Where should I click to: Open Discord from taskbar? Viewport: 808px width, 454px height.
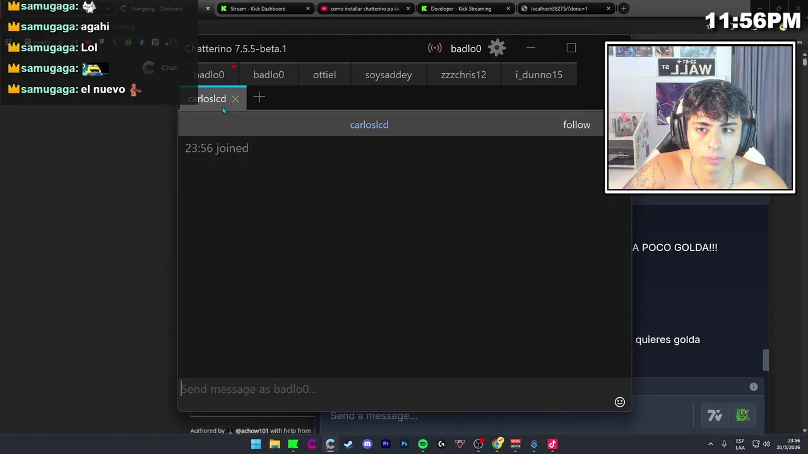pyautogui.click(x=367, y=444)
